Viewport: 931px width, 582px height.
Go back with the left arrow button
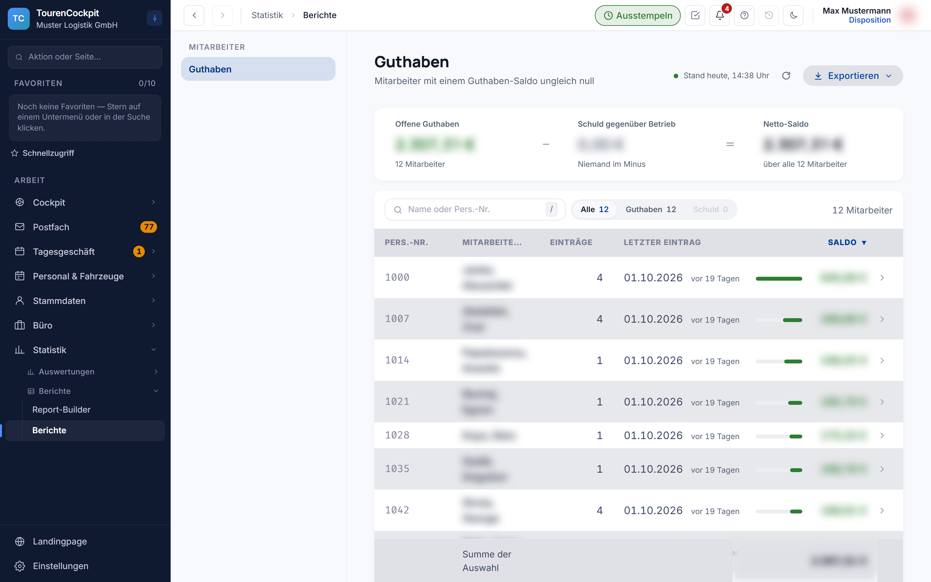tap(194, 16)
